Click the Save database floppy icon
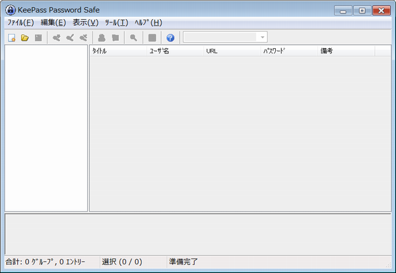The image size is (396, 273). 38,38
